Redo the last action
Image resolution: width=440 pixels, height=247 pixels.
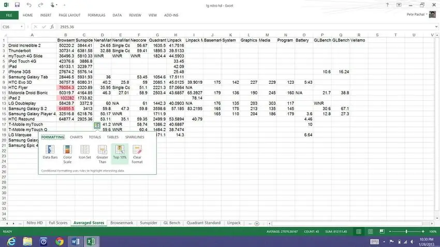[41, 5]
